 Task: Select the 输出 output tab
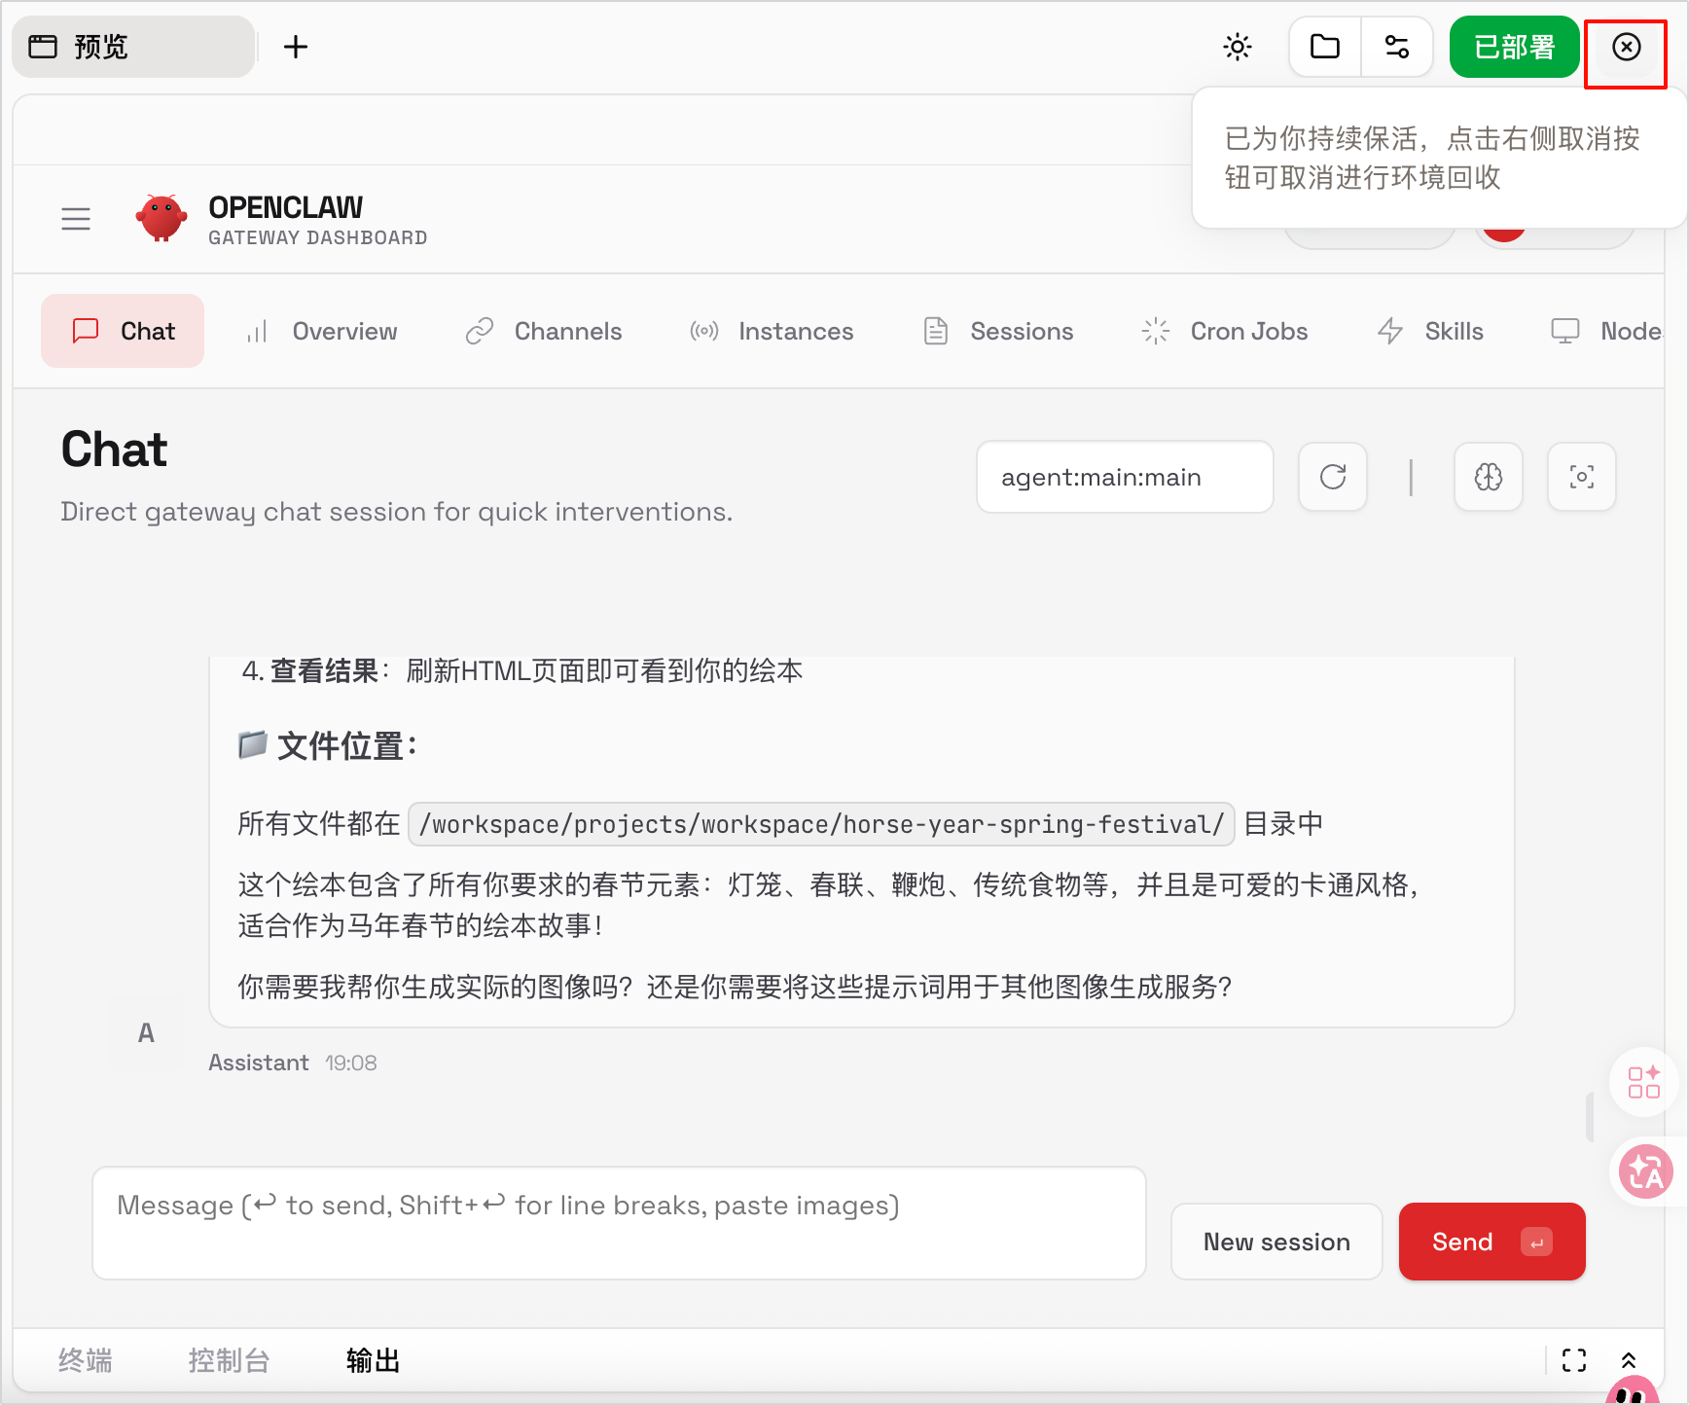coord(374,1360)
